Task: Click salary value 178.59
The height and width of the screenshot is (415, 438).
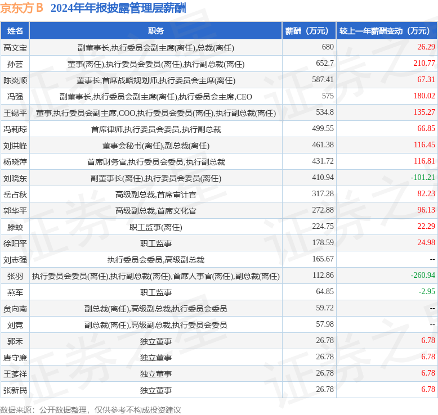Action: pyautogui.click(x=323, y=242)
